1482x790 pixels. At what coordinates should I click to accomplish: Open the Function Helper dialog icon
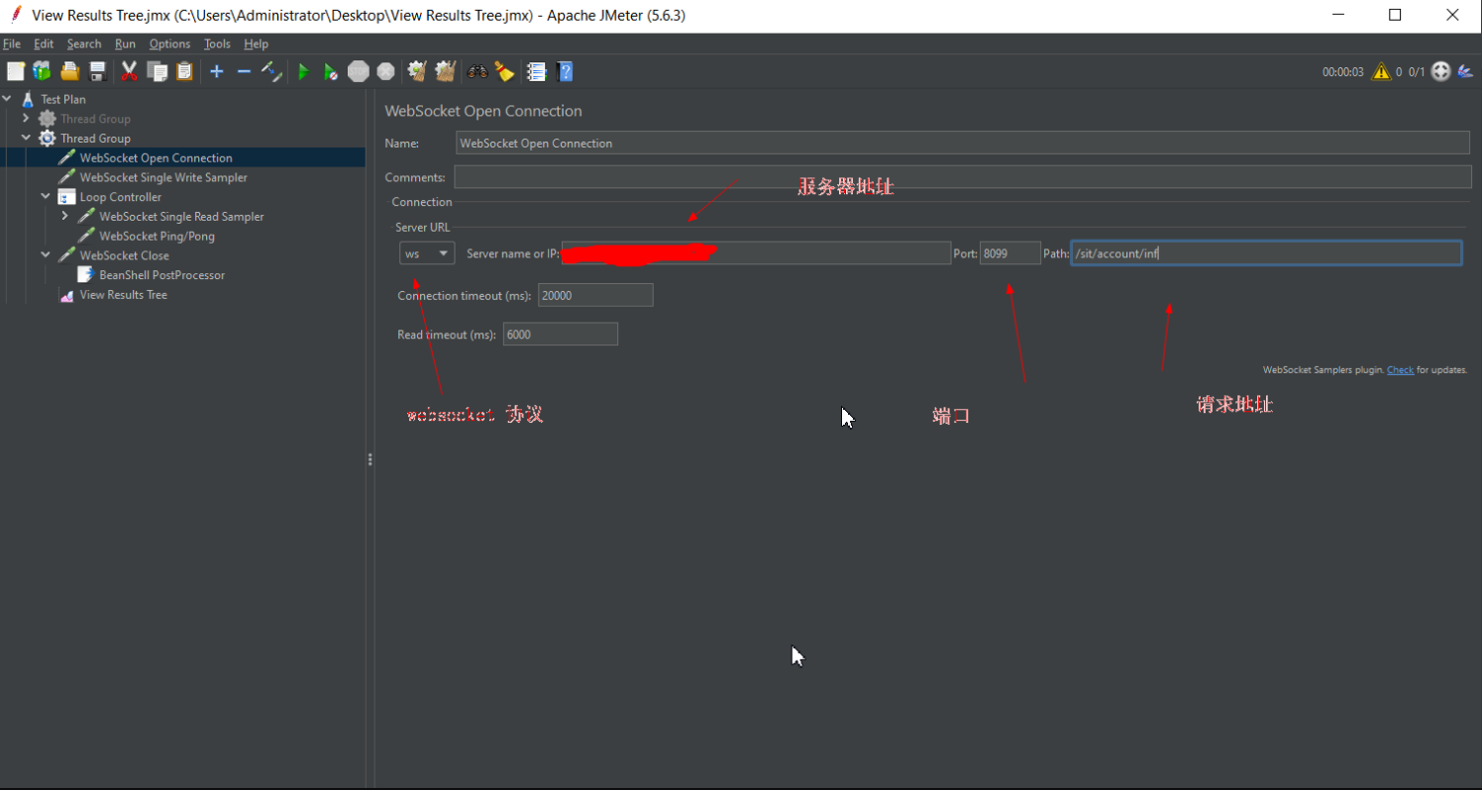click(x=537, y=71)
